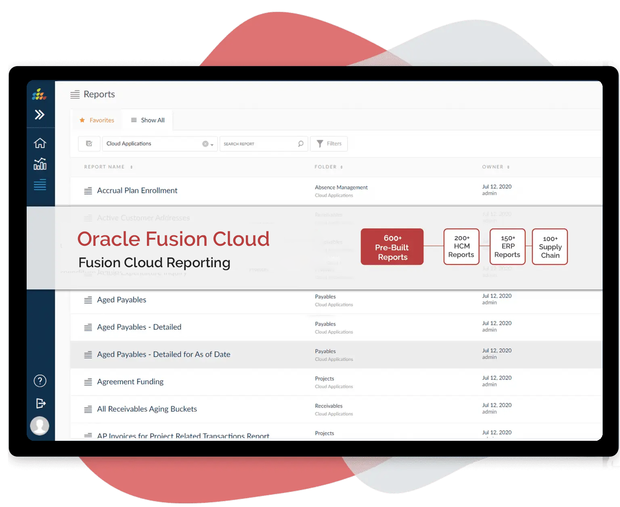Click the colorful app logo in the sidebar
The image size is (620, 507).
coord(40,94)
